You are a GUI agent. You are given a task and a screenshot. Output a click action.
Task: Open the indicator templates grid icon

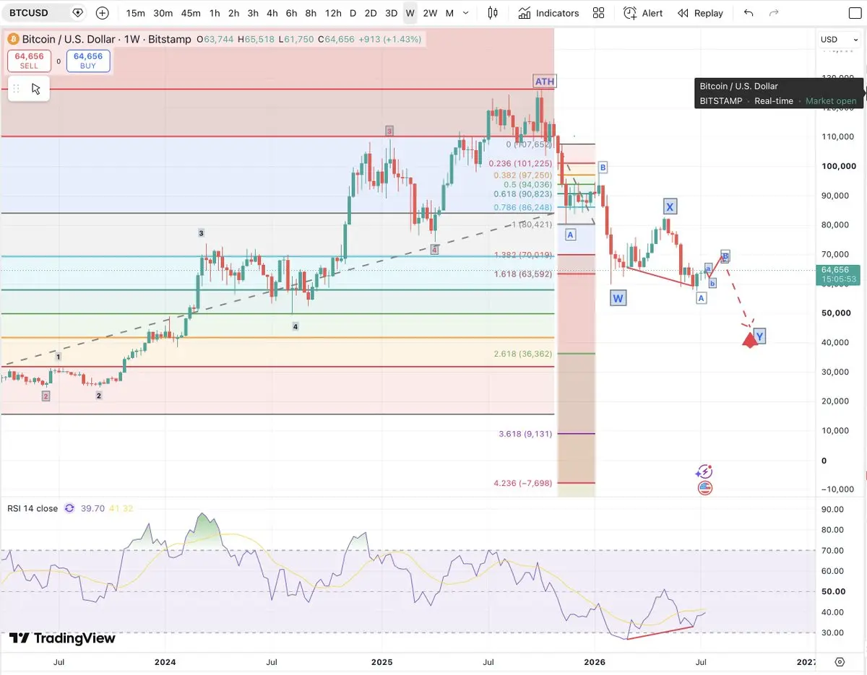(x=598, y=13)
